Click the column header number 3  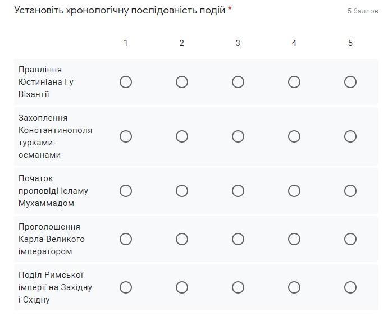(x=238, y=43)
